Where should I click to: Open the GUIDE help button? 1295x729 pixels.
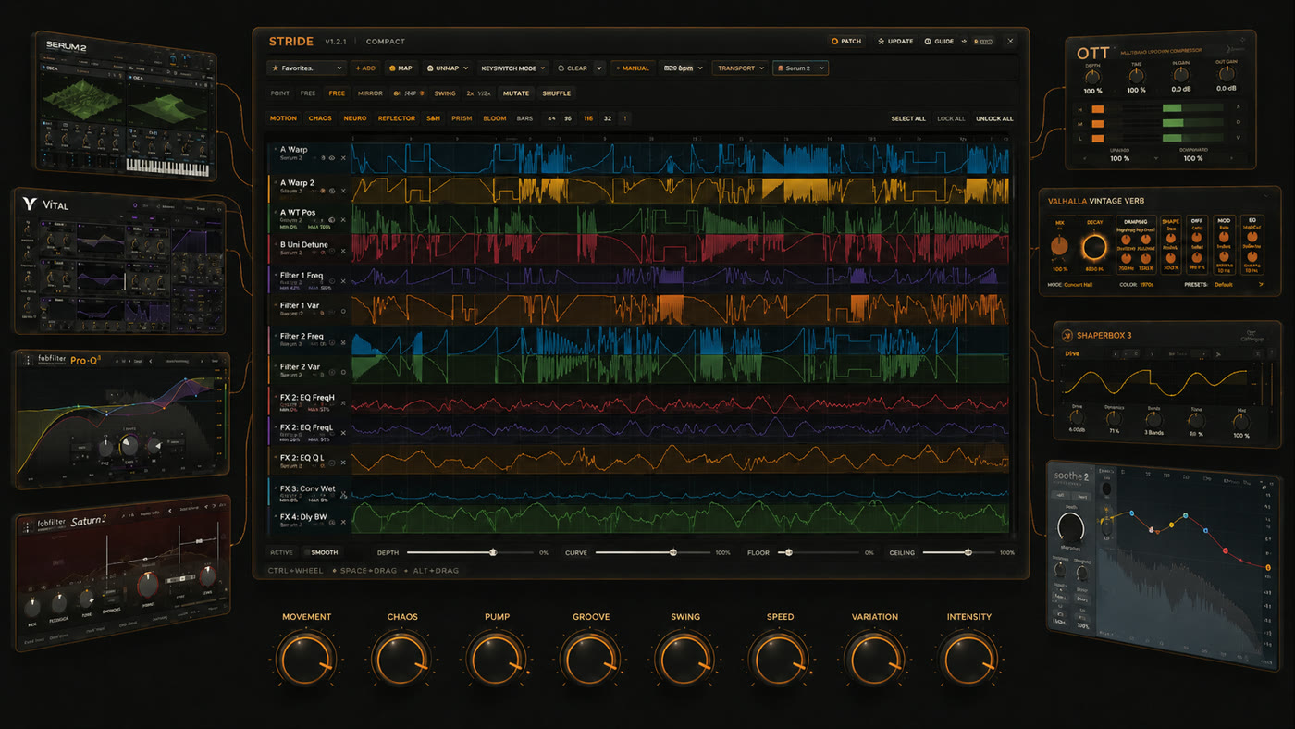(939, 42)
